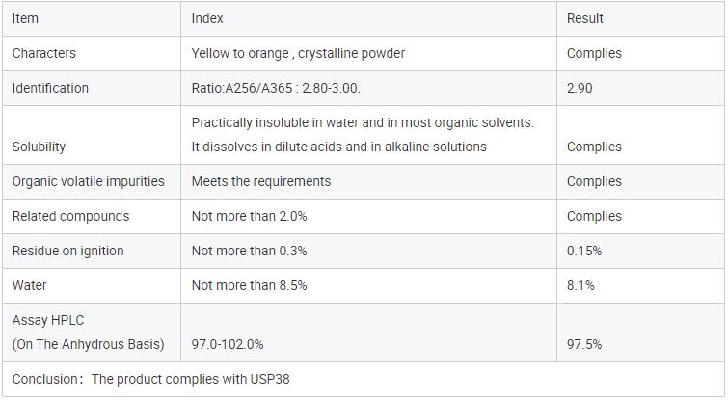Click 'Yellow to orange, crystalline powder' text

(298, 53)
